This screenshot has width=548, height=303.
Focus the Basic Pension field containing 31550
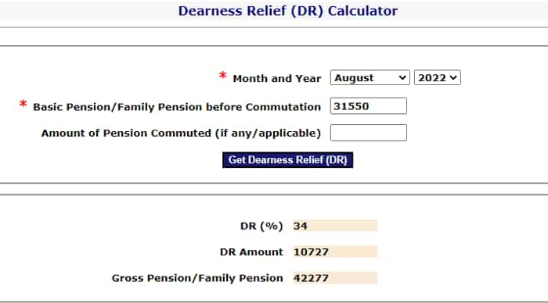coord(369,106)
